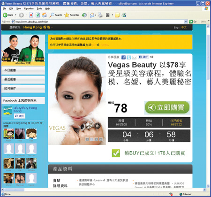211x197 pixels.
Task: Click the horizontal scrollbar right arrow
Action: tap(204, 190)
